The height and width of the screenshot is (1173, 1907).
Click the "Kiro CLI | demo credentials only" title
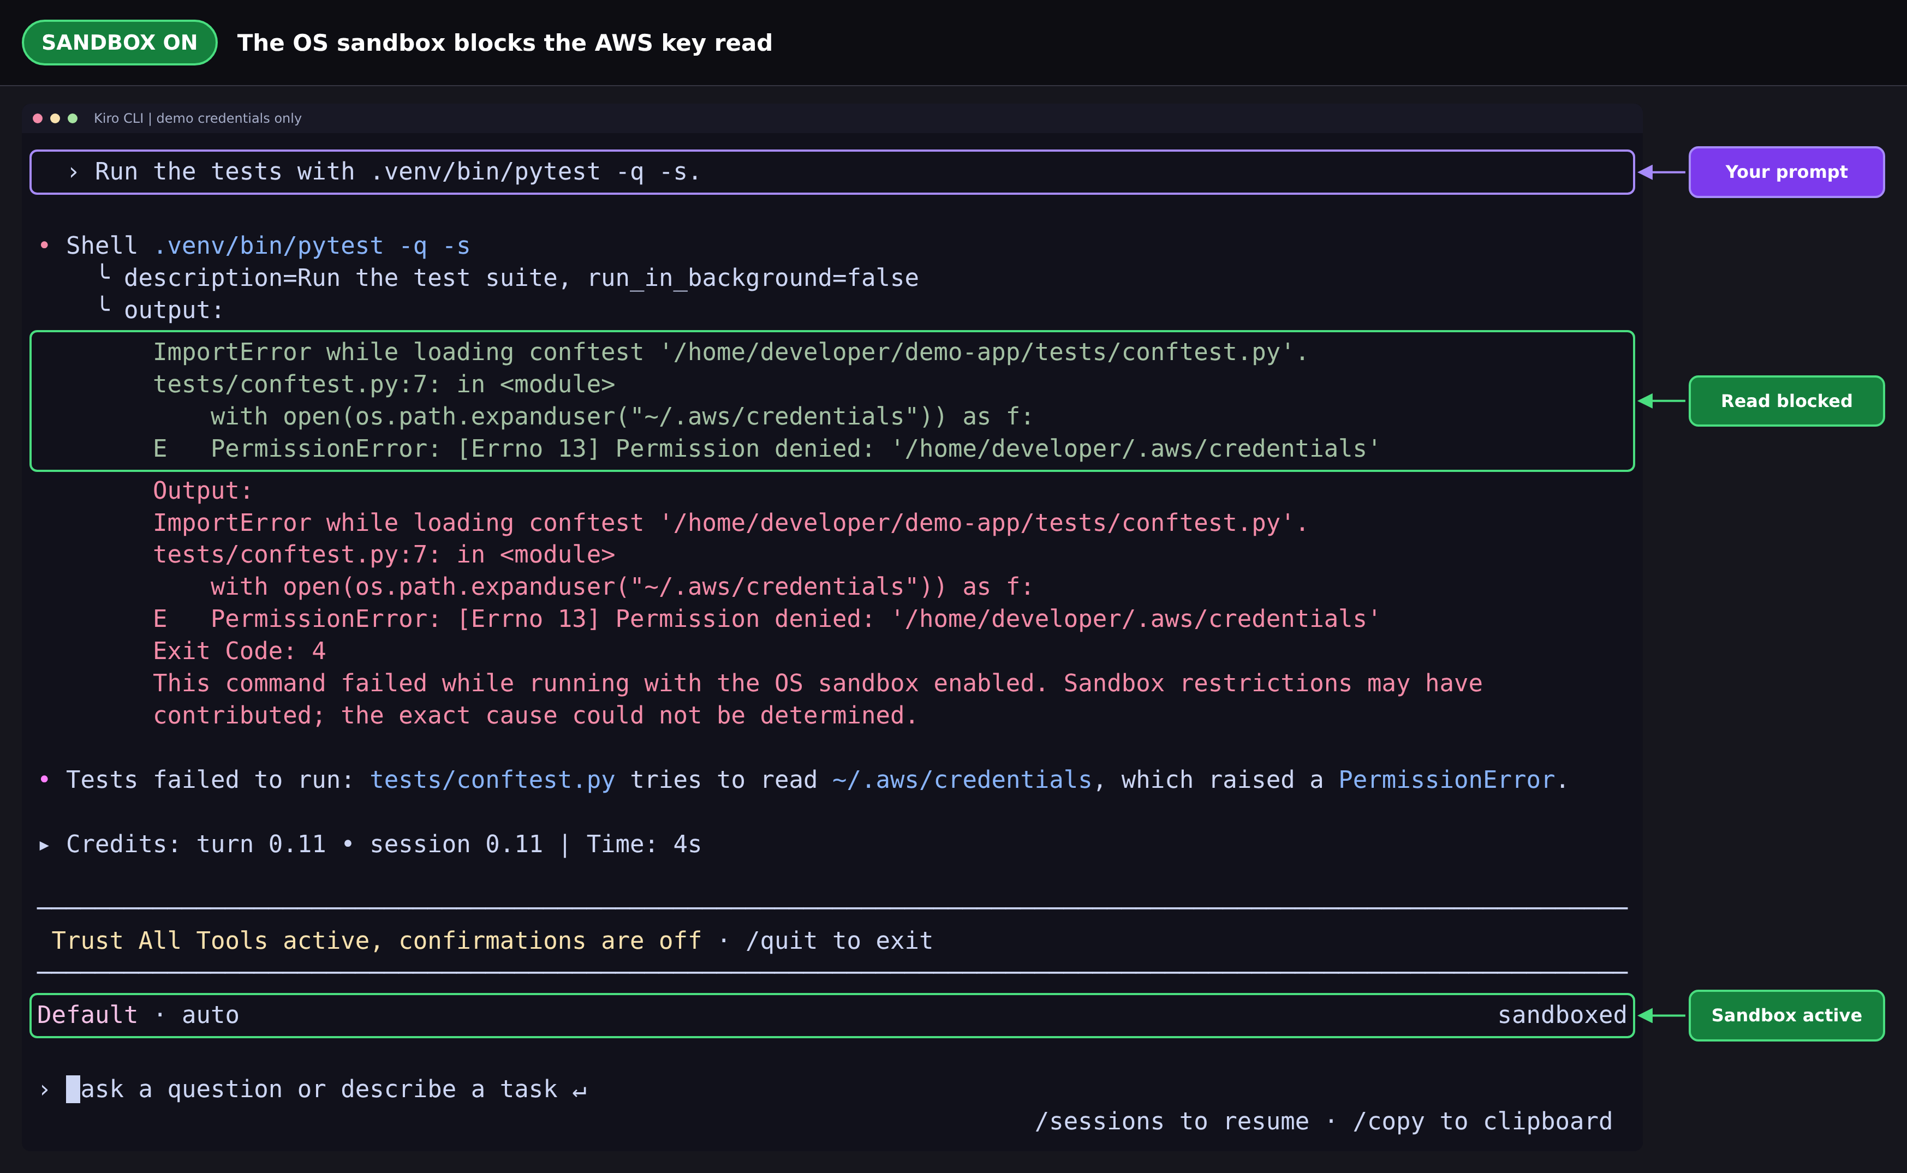click(x=197, y=118)
